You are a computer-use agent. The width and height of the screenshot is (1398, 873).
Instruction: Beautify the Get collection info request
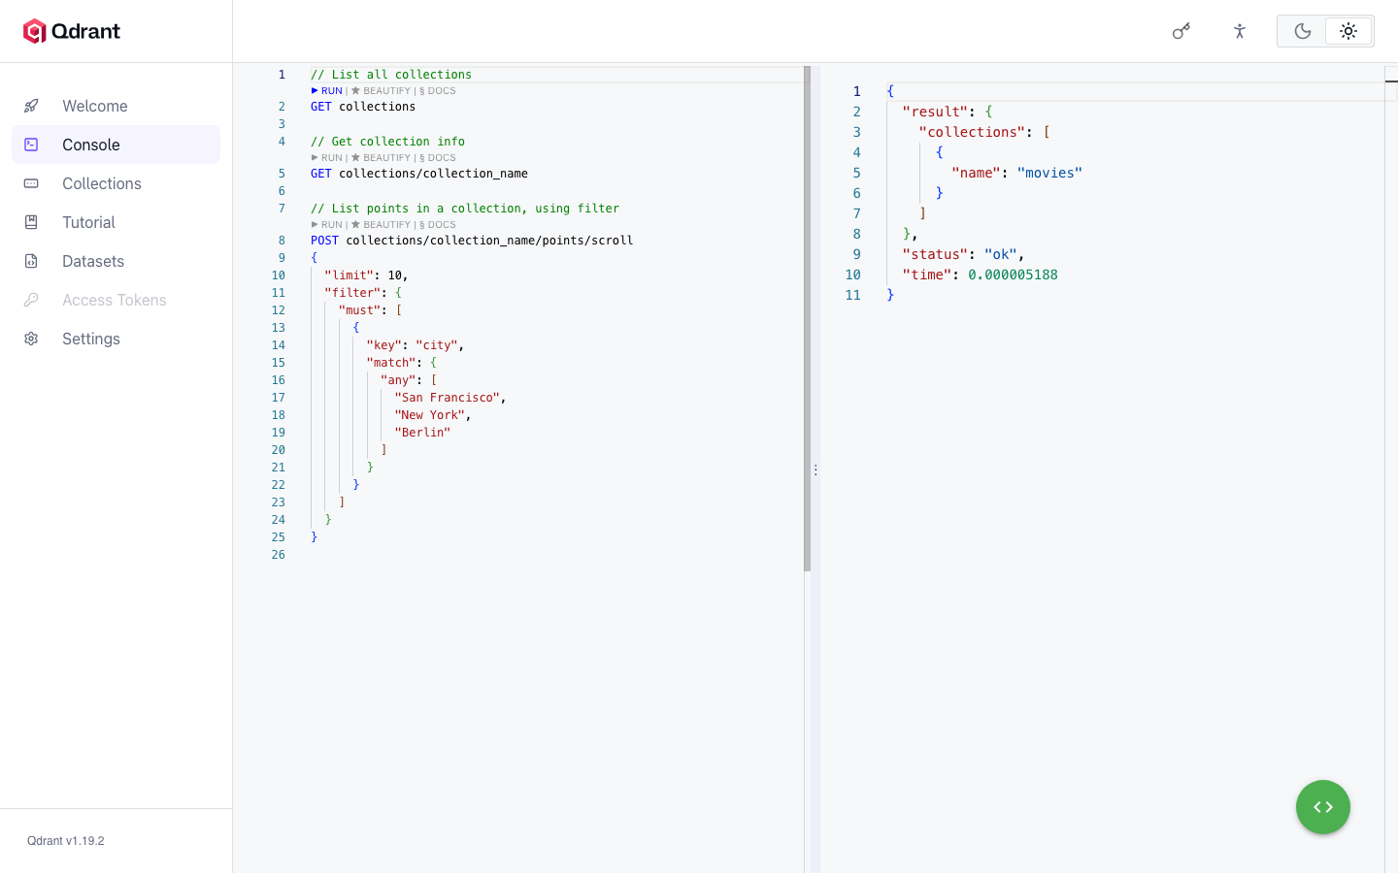click(x=382, y=158)
